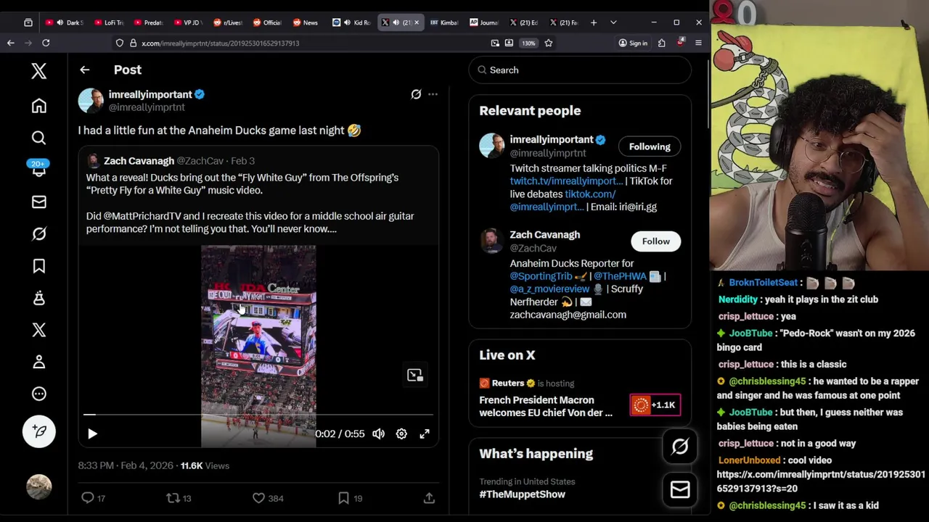Open the @a_z_moviereview link
This screenshot has width=929, height=522.
(549, 289)
